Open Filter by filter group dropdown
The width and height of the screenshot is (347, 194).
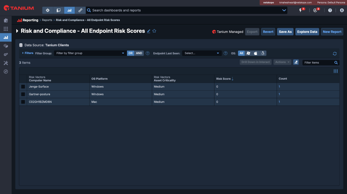point(90,53)
